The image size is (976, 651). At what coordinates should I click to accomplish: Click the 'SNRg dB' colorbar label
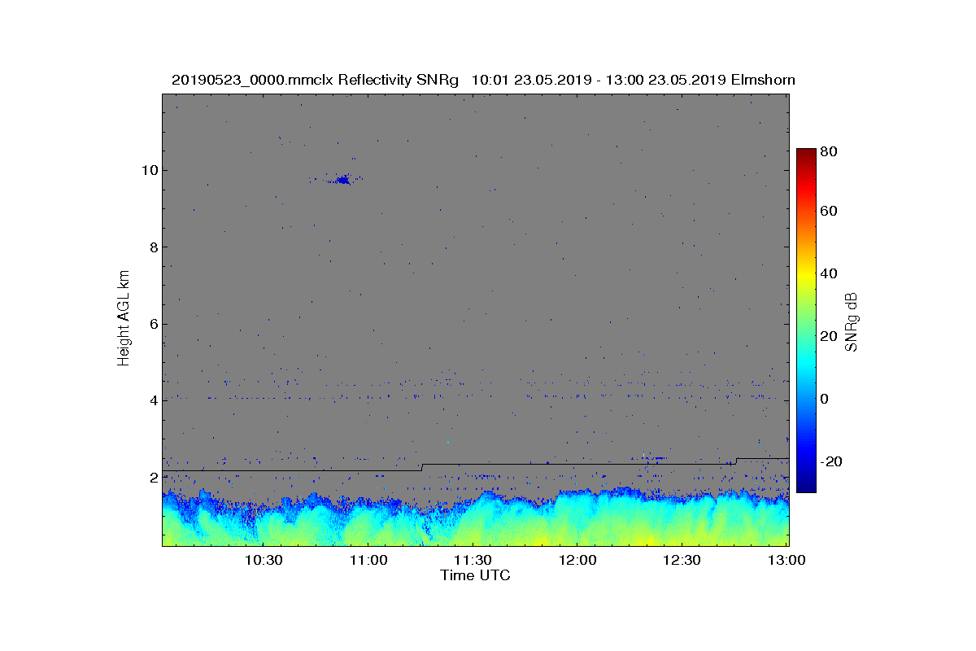(x=852, y=321)
